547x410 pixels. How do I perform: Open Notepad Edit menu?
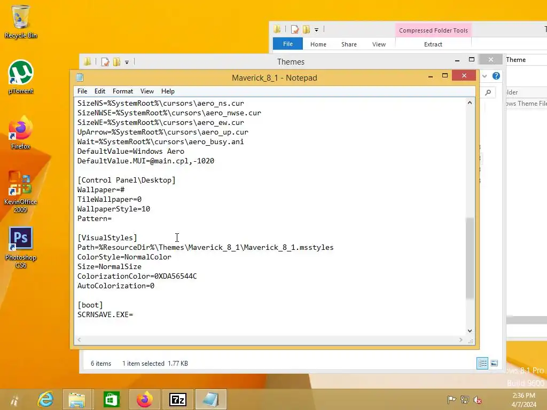pos(100,91)
